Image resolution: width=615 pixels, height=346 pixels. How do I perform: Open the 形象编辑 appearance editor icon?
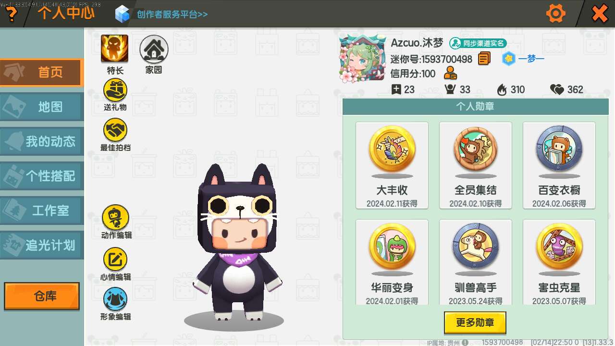(115, 299)
